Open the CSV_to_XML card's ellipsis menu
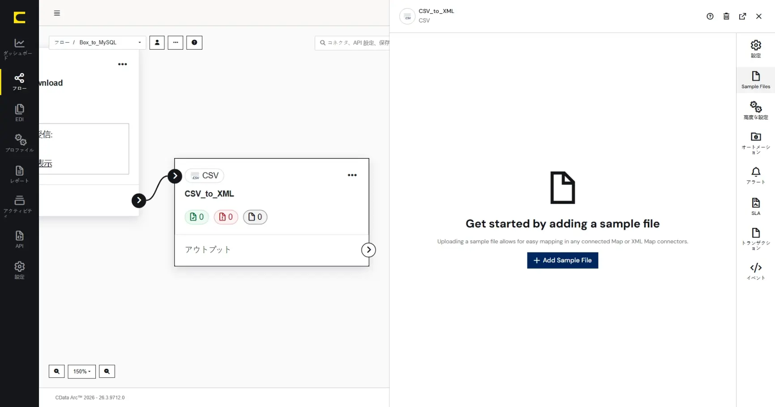 352,175
